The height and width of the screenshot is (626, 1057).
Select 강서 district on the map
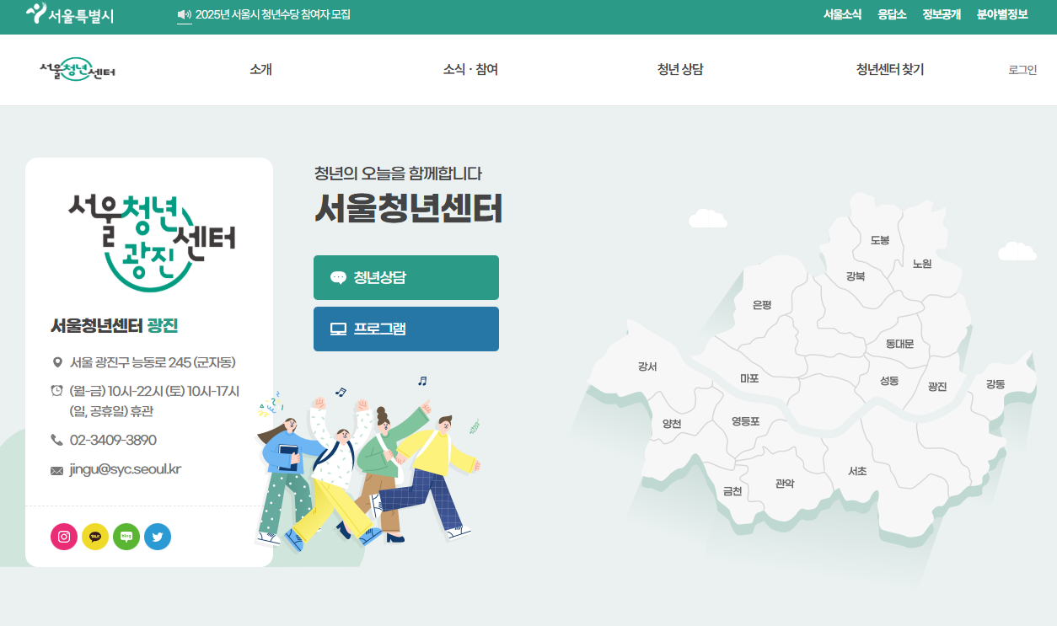click(x=647, y=367)
